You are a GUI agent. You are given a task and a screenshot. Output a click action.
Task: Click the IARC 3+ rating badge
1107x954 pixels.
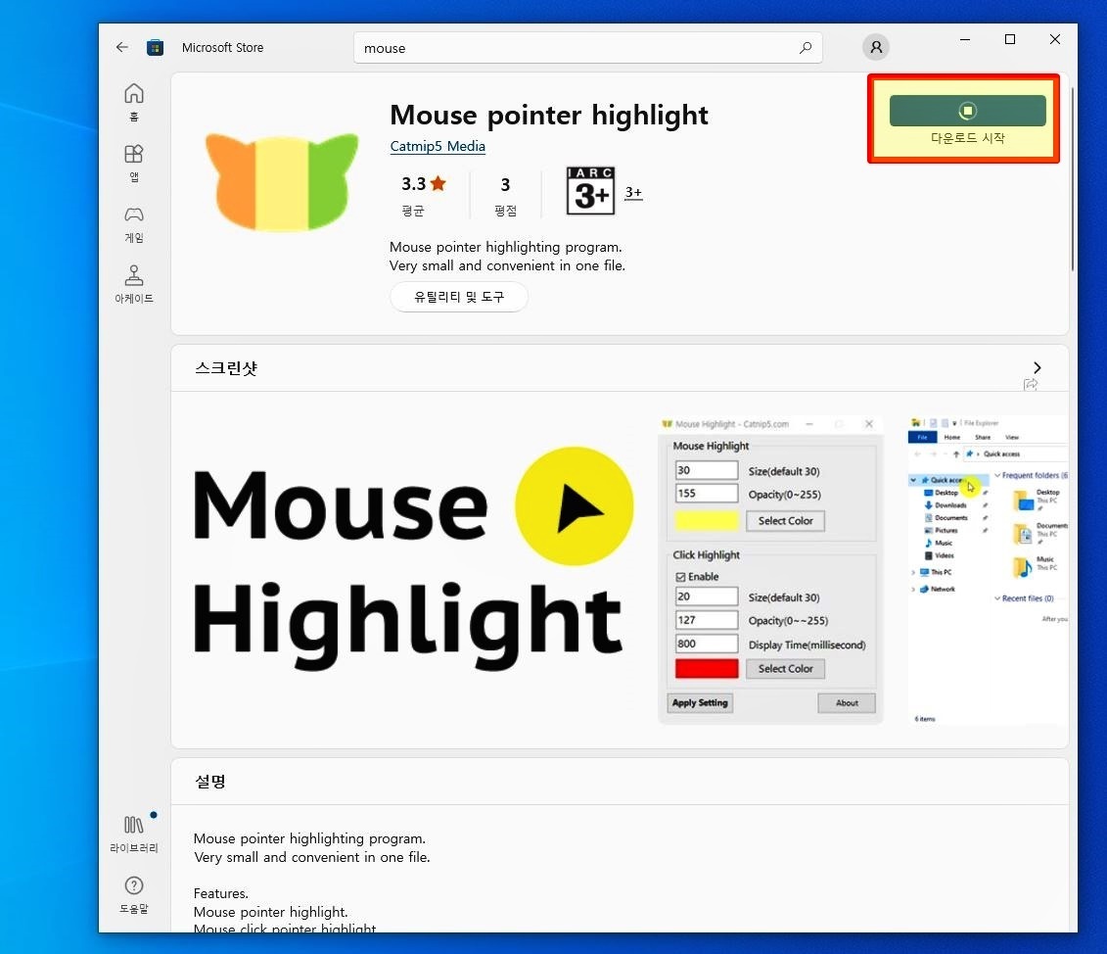590,191
